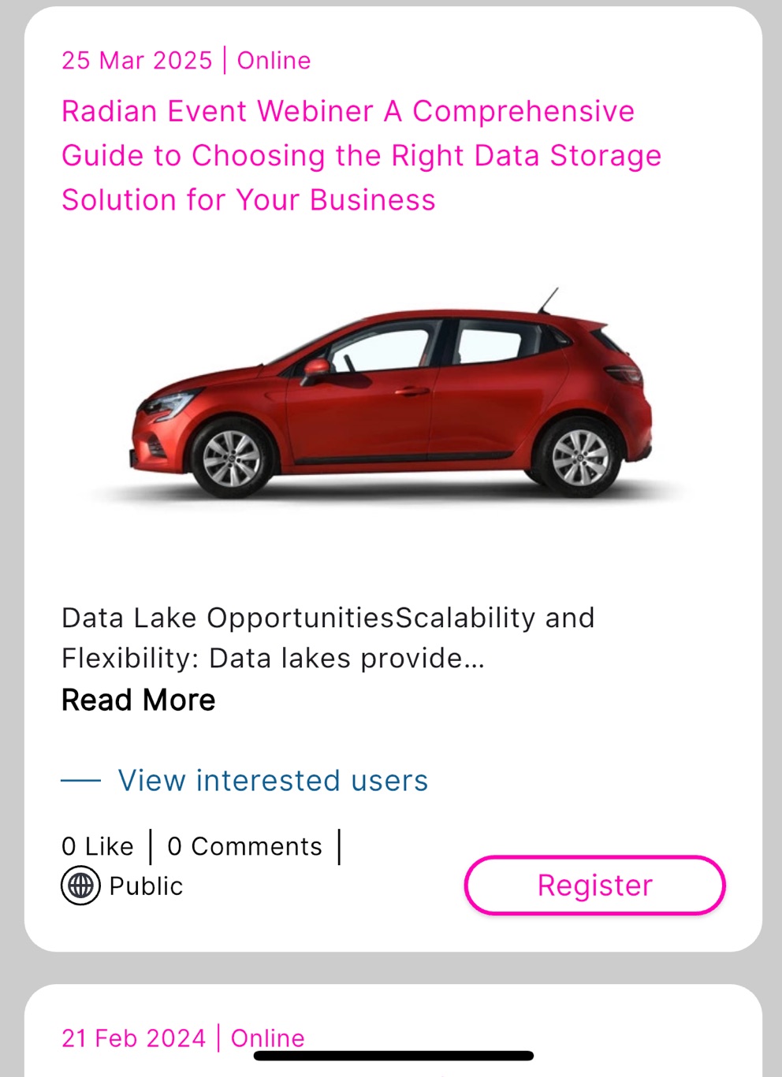Tap the 0 Like counter
Image resolution: width=782 pixels, height=1077 pixels.
(x=98, y=846)
